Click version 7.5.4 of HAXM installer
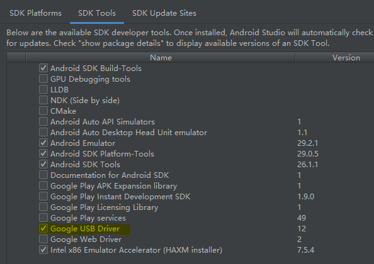Image resolution: width=374 pixels, height=264 pixels. pyautogui.click(x=305, y=250)
